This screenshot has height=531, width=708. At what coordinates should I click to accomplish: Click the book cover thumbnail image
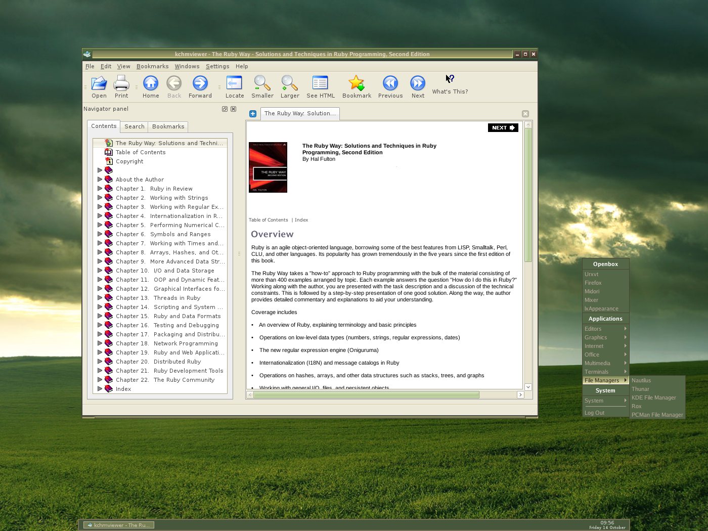pyautogui.click(x=268, y=167)
